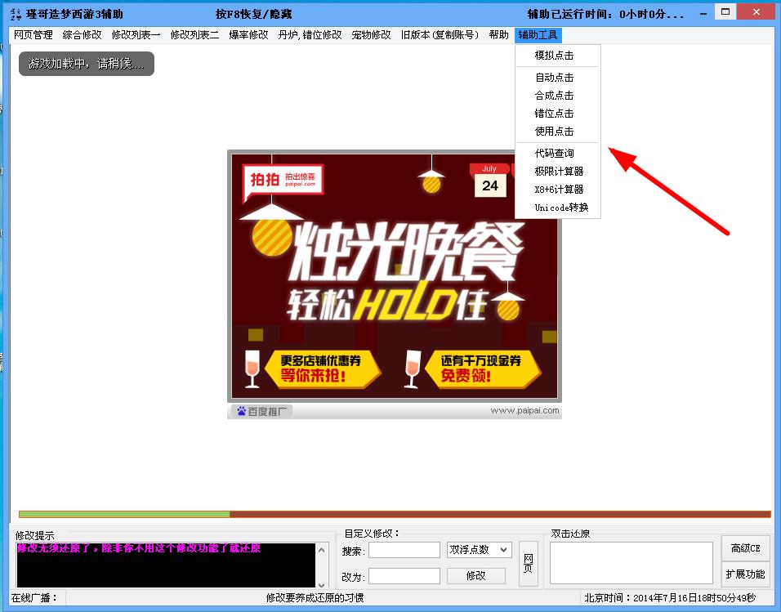The width and height of the screenshot is (781, 612).
Task: Click the app icon in title bar
Action: pos(14,14)
